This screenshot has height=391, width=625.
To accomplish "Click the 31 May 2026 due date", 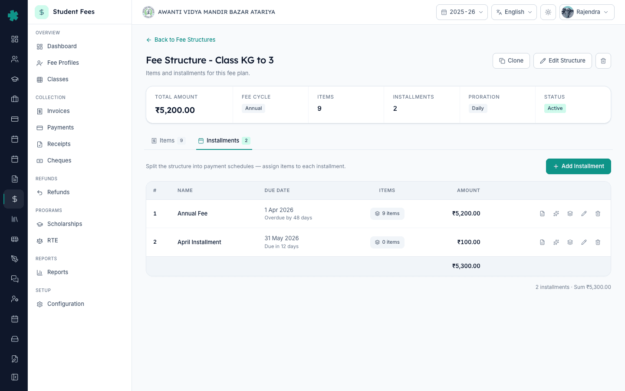I will [282, 239].
